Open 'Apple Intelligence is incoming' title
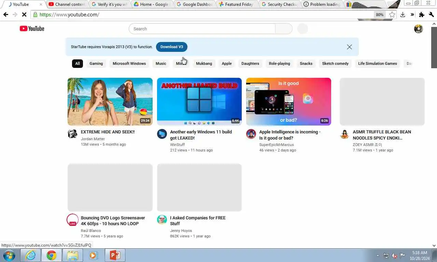 click(290, 135)
